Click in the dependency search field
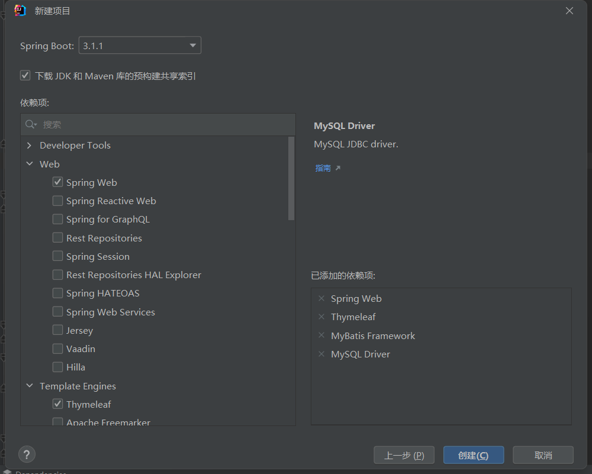The height and width of the screenshot is (474, 592). [x=166, y=124]
